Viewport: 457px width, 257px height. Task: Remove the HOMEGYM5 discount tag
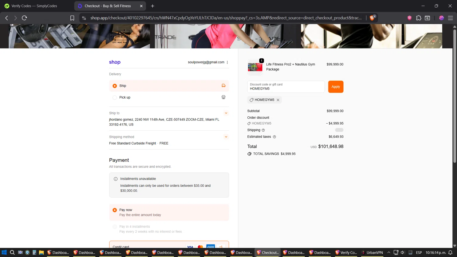pos(278,100)
